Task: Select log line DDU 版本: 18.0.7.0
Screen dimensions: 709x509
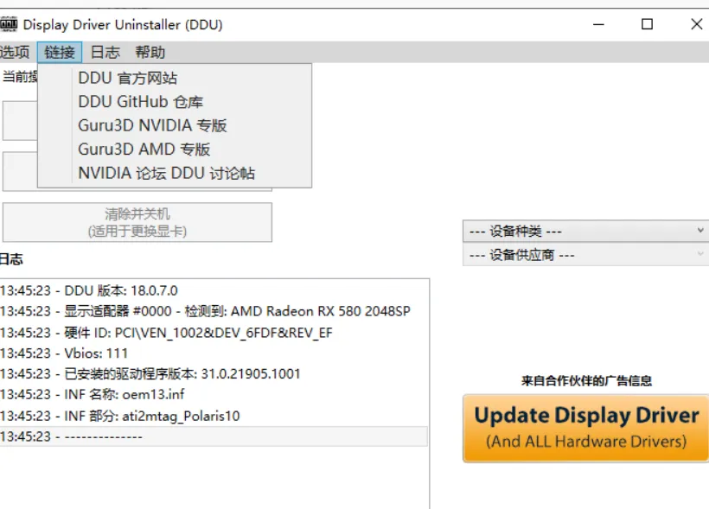Action: (x=214, y=290)
